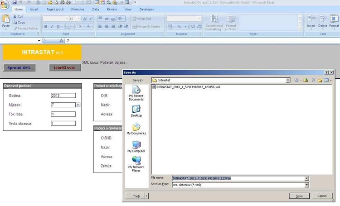Click the Spremi XML button
Screen dimensions: 340x206
point(19,67)
